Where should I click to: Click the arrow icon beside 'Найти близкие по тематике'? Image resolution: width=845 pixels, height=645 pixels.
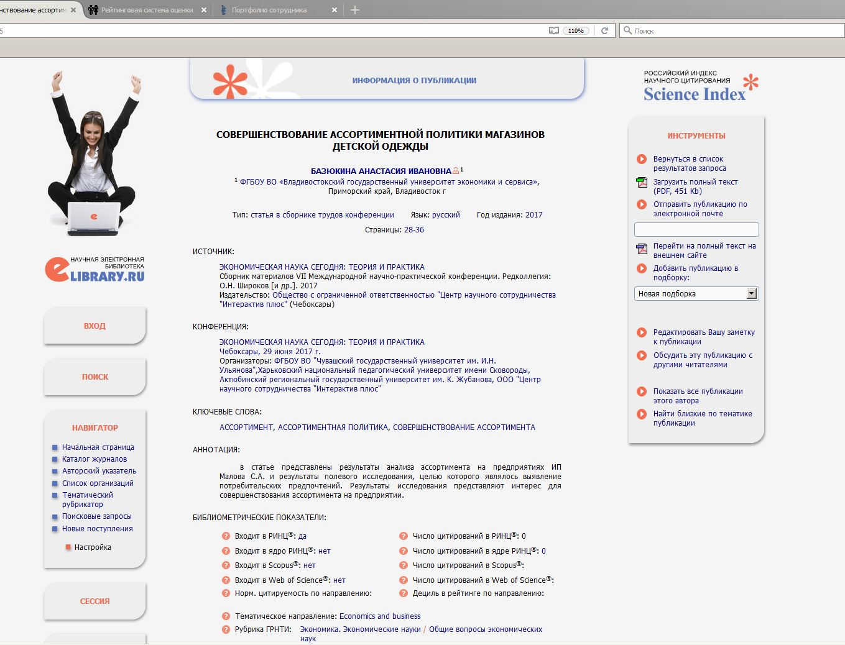tap(642, 414)
